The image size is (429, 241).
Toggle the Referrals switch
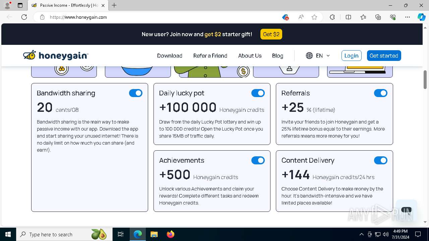tap(381, 93)
